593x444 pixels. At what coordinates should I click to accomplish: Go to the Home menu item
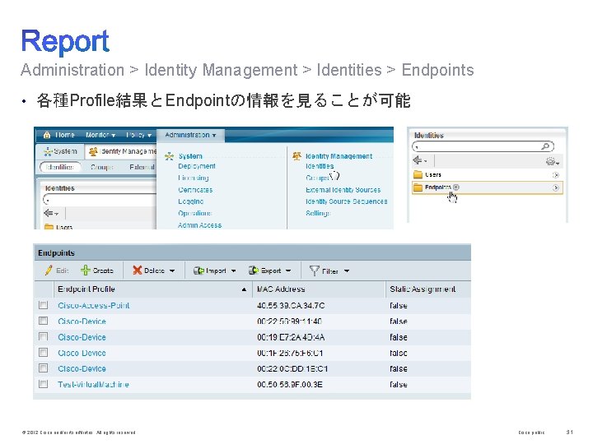[65, 135]
